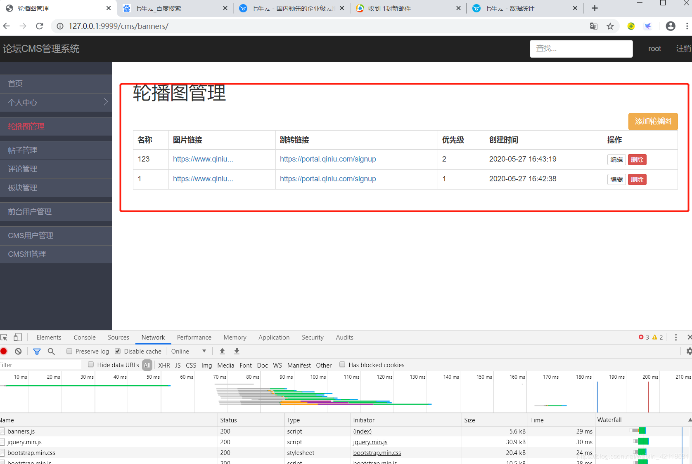The height and width of the screenshot is (464, 692).
Task: Open CMS用户管理 in the sidebar
Action: pos(56,235)
